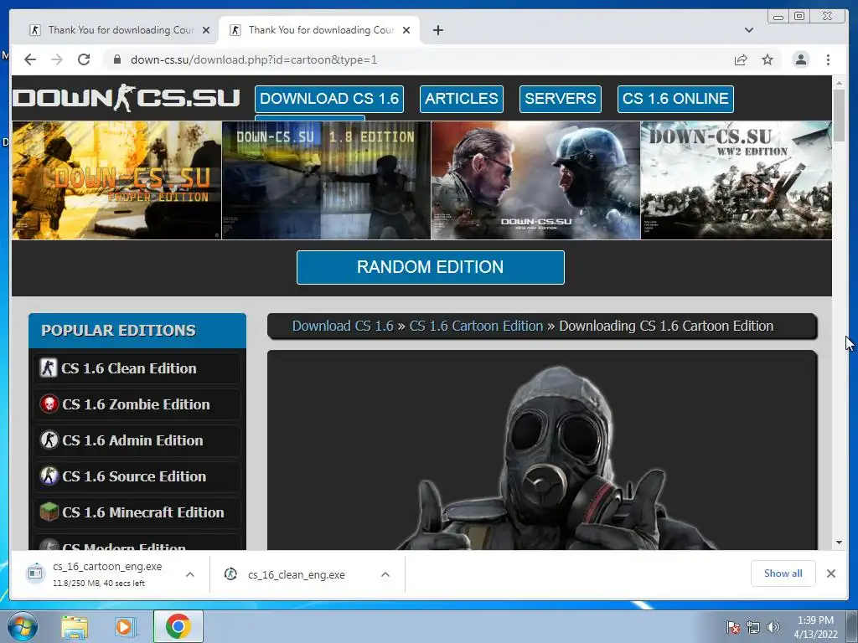Open the Chrome profile avatar
Image resolution: width=858 pixels, height=643 pixels.
(800, 59)
